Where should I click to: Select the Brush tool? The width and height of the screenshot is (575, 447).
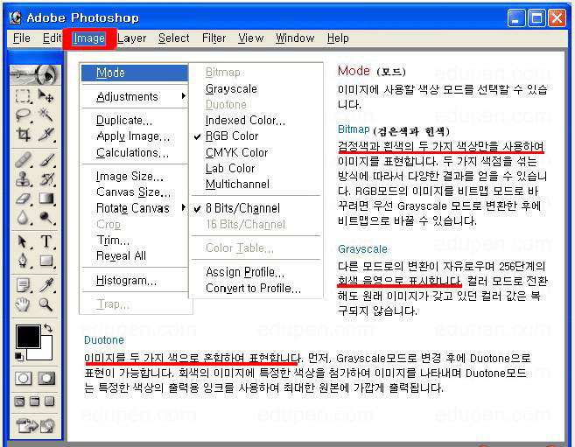pyautogui.click(x=46, y=160)
